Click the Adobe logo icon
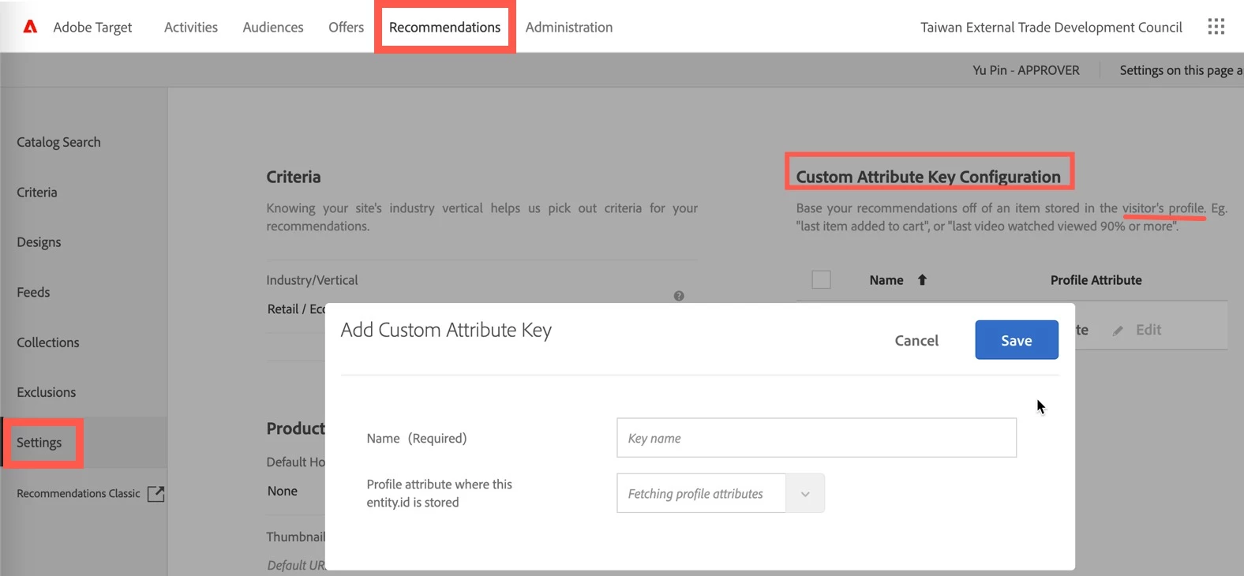 30,27
